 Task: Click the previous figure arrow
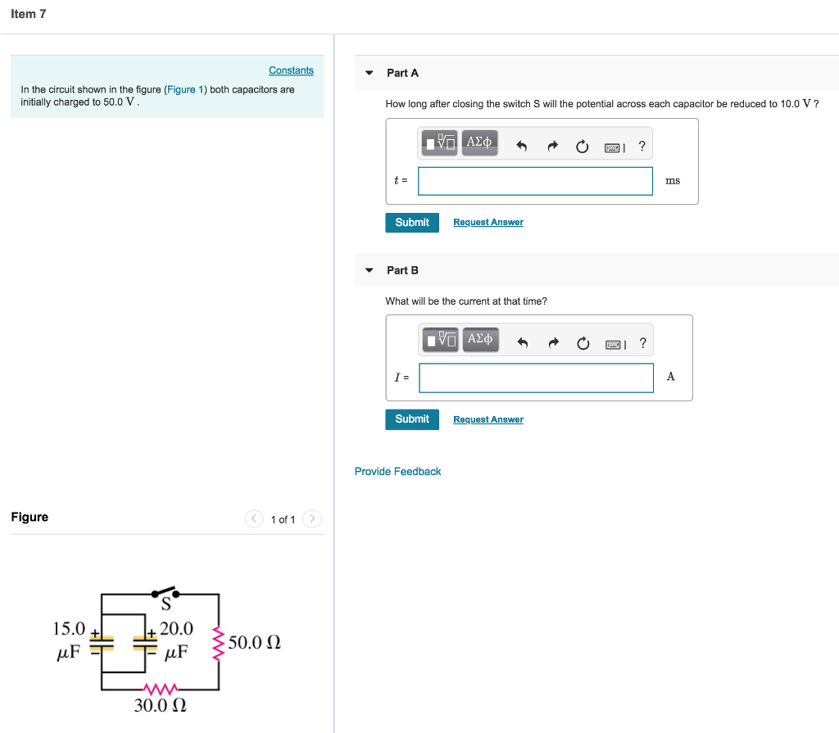(253, 518)
